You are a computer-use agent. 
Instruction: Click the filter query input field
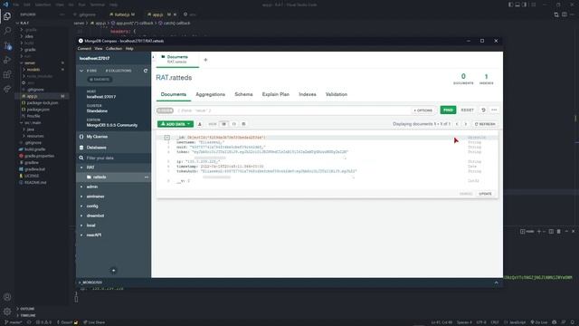tap(291, 110)
